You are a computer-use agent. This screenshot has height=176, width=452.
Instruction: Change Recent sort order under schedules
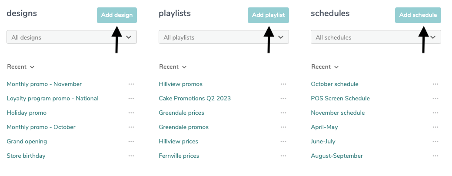pyautogui.click(x=325, y=67)
